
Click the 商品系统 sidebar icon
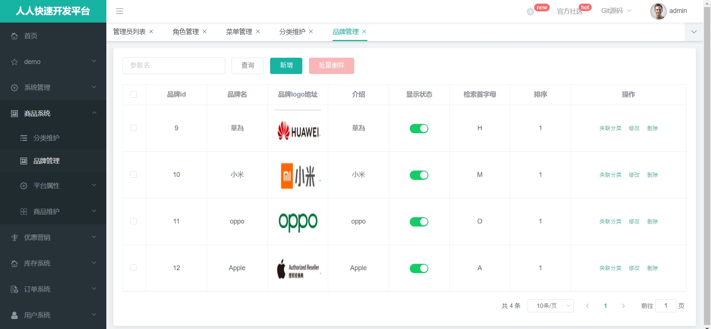coord(14,114)
